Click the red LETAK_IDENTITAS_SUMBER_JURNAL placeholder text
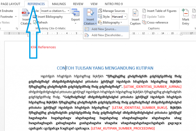 (x=152, y=86)
